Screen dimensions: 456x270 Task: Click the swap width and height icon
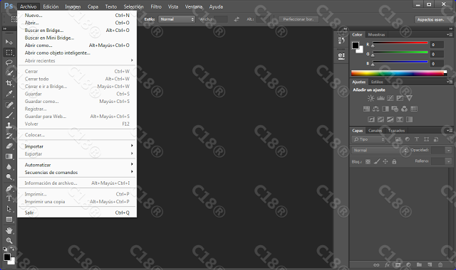tap(237, 19)
